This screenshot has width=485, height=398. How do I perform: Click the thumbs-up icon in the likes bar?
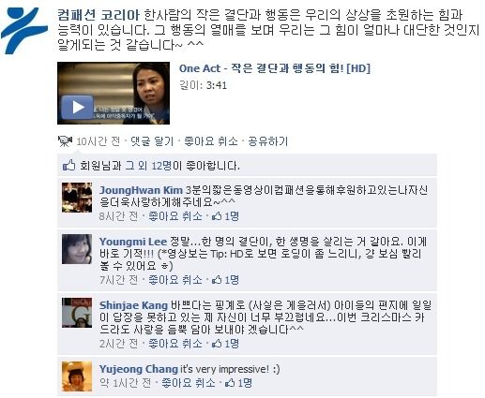point(69,165)
